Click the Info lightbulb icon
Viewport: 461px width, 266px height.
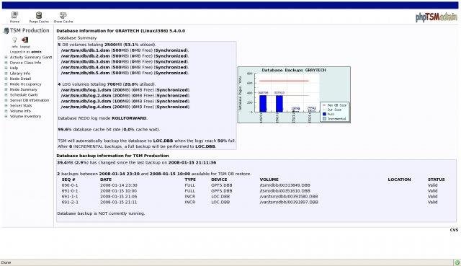pyautogui.click(x=14, y=40)
